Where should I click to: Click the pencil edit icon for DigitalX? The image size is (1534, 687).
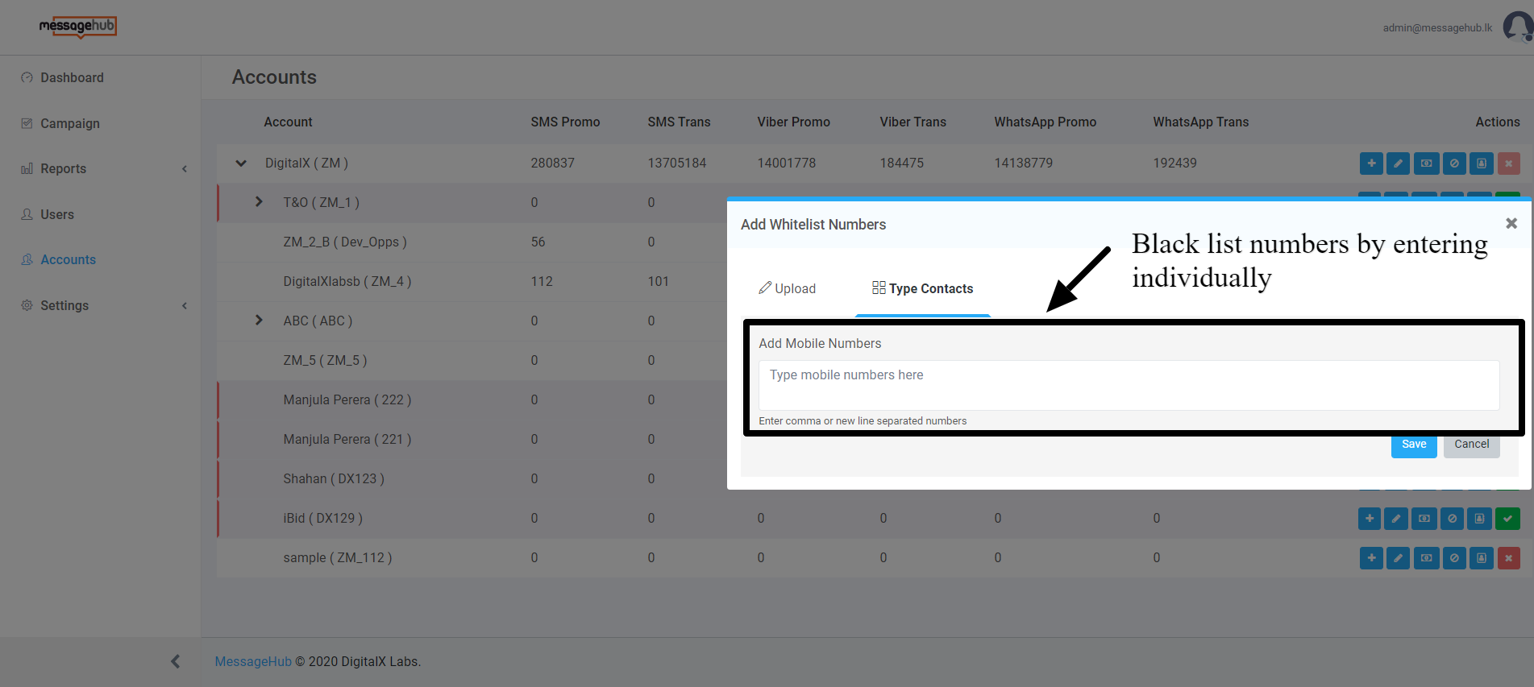coord(1398,163)
